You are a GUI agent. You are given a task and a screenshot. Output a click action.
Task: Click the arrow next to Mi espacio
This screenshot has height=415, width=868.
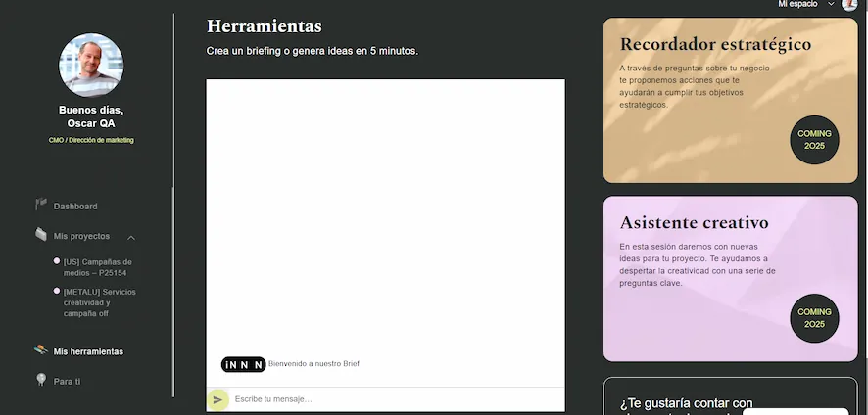(x=831, y=5)
